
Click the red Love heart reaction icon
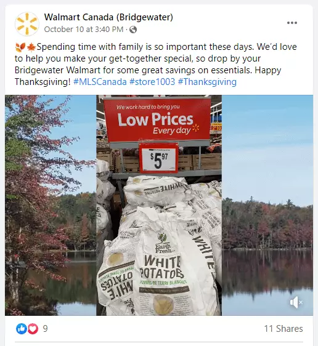33,329
